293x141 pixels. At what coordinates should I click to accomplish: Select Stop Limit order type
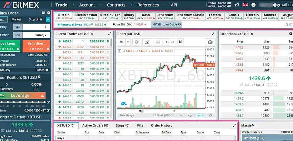pyautogui.click(x=36, y=19)
